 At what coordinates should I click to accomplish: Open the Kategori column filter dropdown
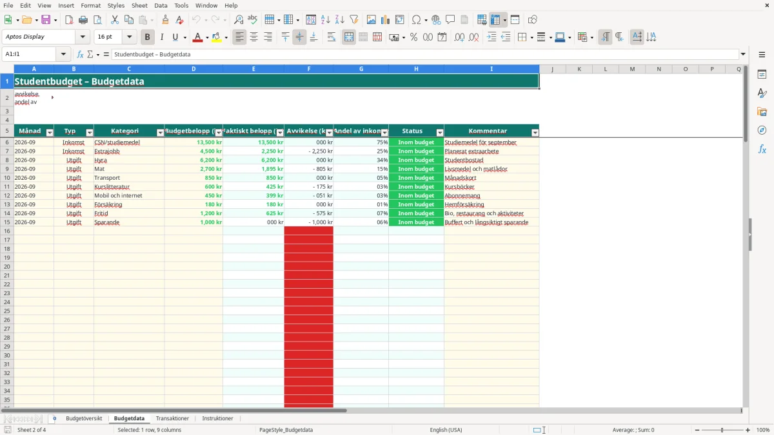(x=160, y=132)
